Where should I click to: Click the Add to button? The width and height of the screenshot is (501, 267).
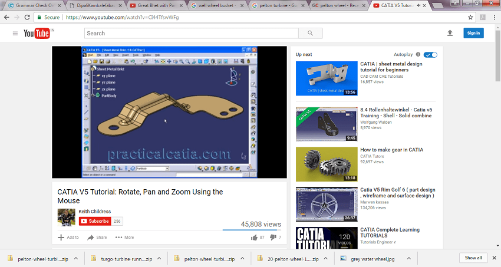coord(68,238)
